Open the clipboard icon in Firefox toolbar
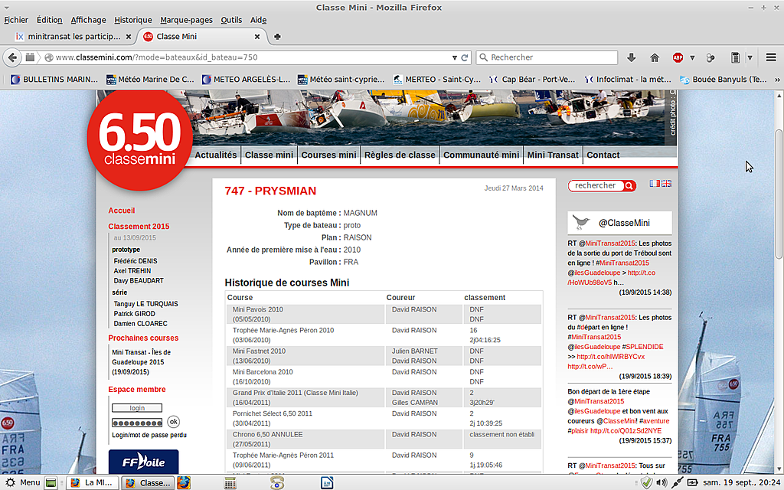The width and height of the screenshot is (784, 490). pyautogui.click(x=735, y=57)
